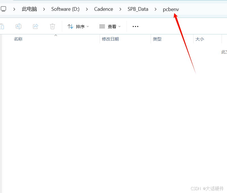Click the pcbenv breadcrumb entry
The image size is (227, 193).
point(171,9)
